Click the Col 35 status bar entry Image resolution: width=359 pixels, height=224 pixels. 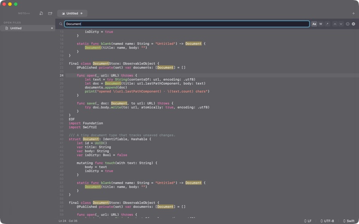point(73,221)
